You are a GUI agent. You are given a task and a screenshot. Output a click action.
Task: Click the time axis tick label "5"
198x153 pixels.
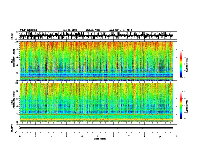pyautogui.click(x=98, y=136)
